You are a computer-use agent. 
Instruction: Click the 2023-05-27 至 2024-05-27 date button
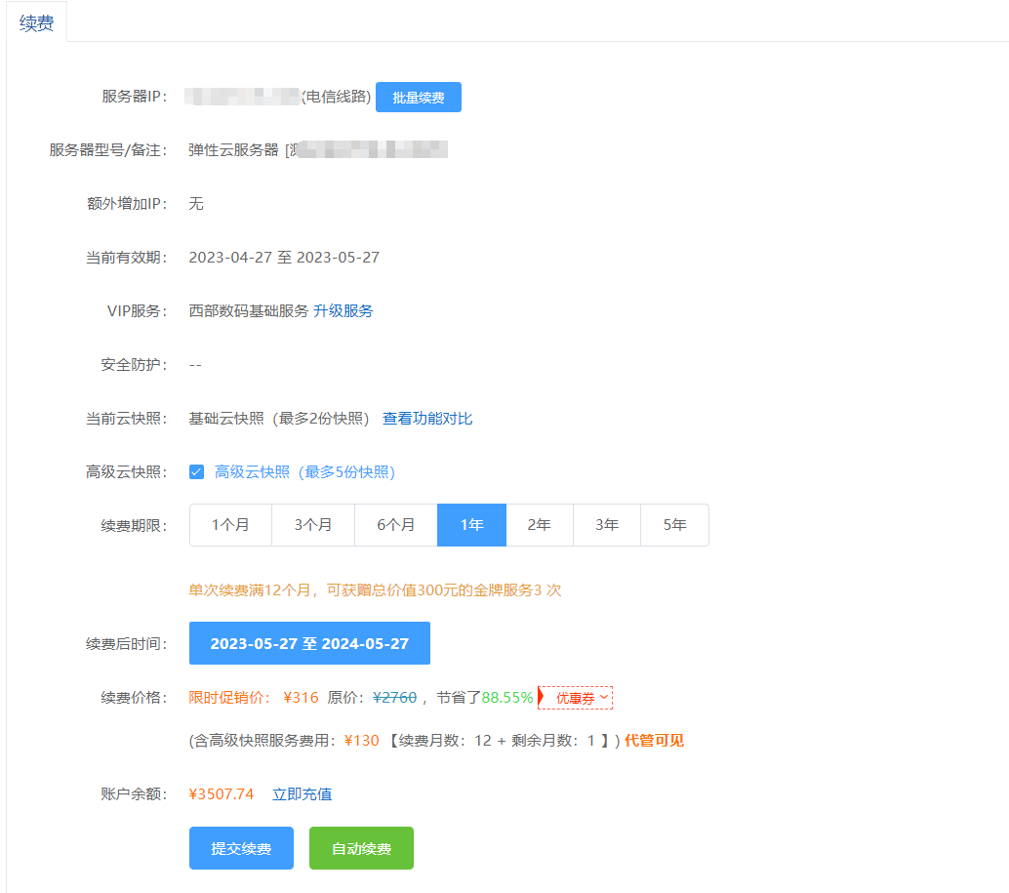[x=309, y=644]
